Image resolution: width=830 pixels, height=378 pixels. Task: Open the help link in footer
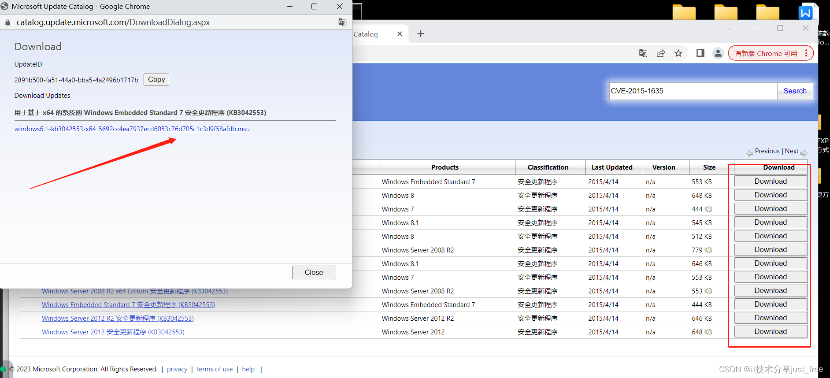pyautogui.click(x=248, y=369)
